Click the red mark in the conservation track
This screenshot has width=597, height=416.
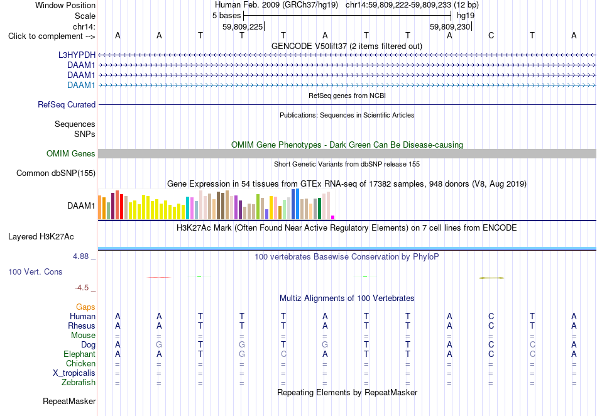click(x=159, y=277)
